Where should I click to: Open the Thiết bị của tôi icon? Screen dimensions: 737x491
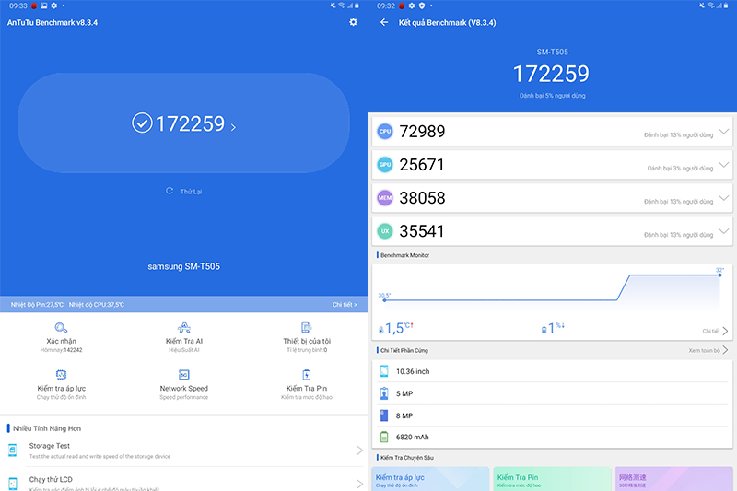point(307,328)
